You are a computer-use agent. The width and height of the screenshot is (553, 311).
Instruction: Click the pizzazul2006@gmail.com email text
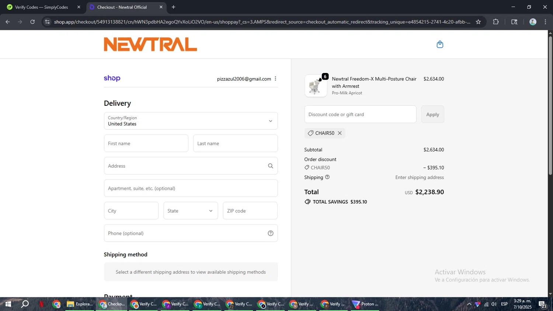coord(244,79)
